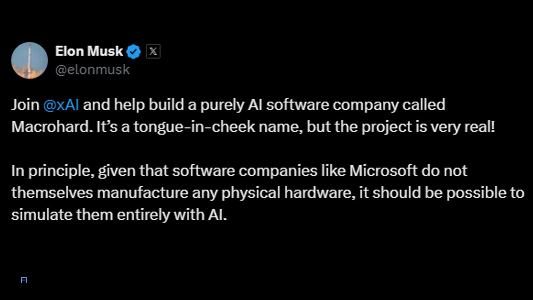This screenshot has width=533, height=300.
Task: Click the blue verified checkmark badge
Action: point(134,52)
